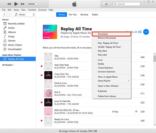Select the Replay All Time playlist in sidebar
This screenshot has width=156, height=133.
[x=18, y=59]
